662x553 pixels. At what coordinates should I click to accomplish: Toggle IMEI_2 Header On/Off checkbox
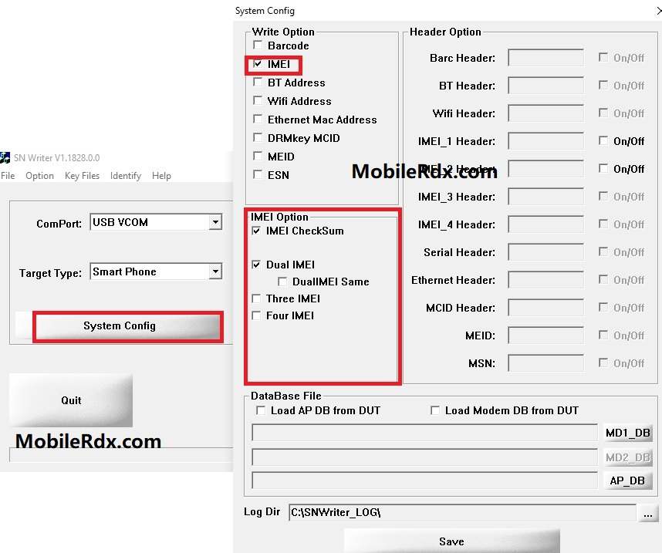(603, 168)
